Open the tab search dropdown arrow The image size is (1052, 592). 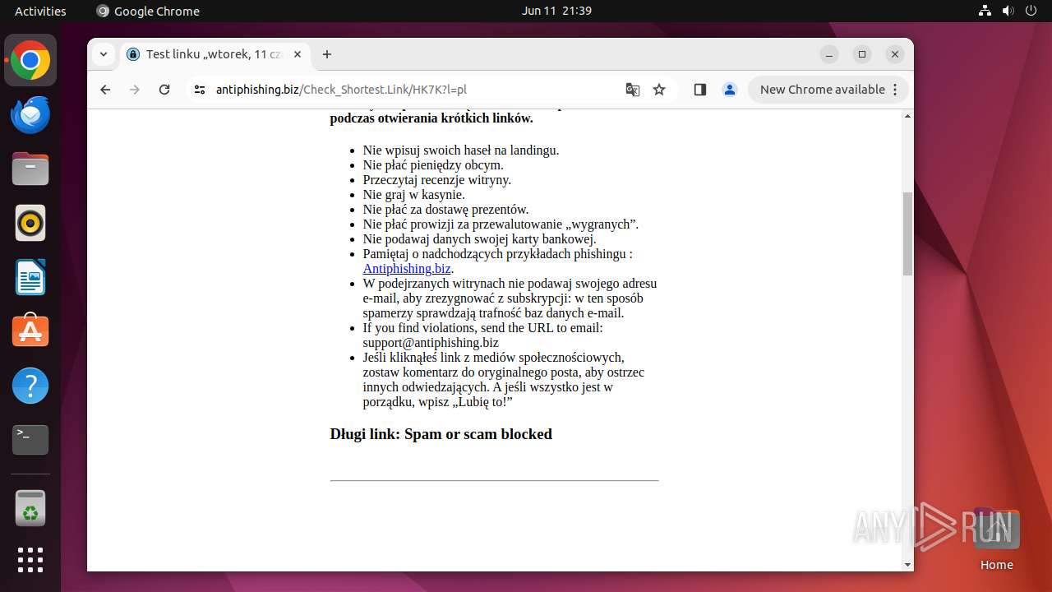click(x=103, y=54)
